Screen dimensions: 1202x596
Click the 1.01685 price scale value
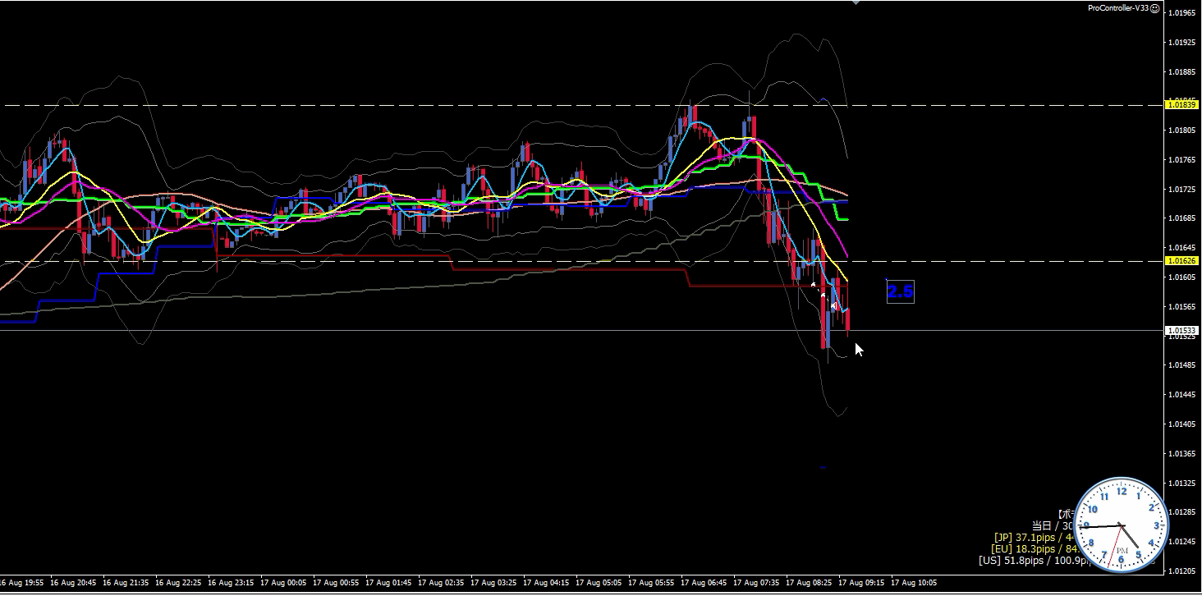(x=1183, y=218)
